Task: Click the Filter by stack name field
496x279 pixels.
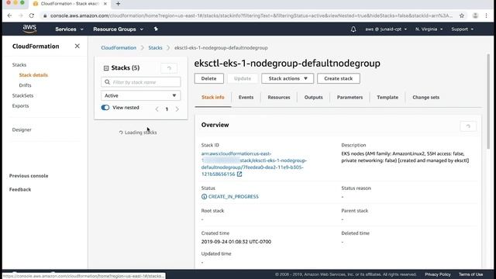Action: 141,82
